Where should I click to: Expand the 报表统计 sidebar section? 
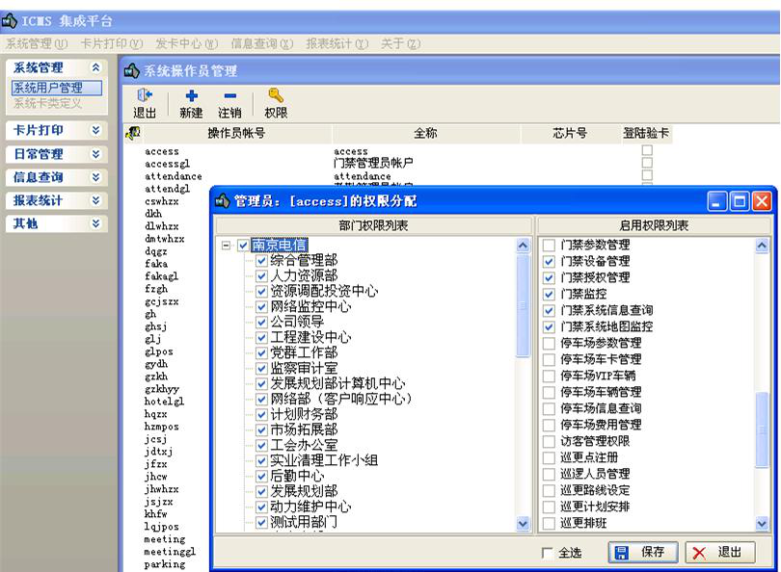tap(94, 200)
